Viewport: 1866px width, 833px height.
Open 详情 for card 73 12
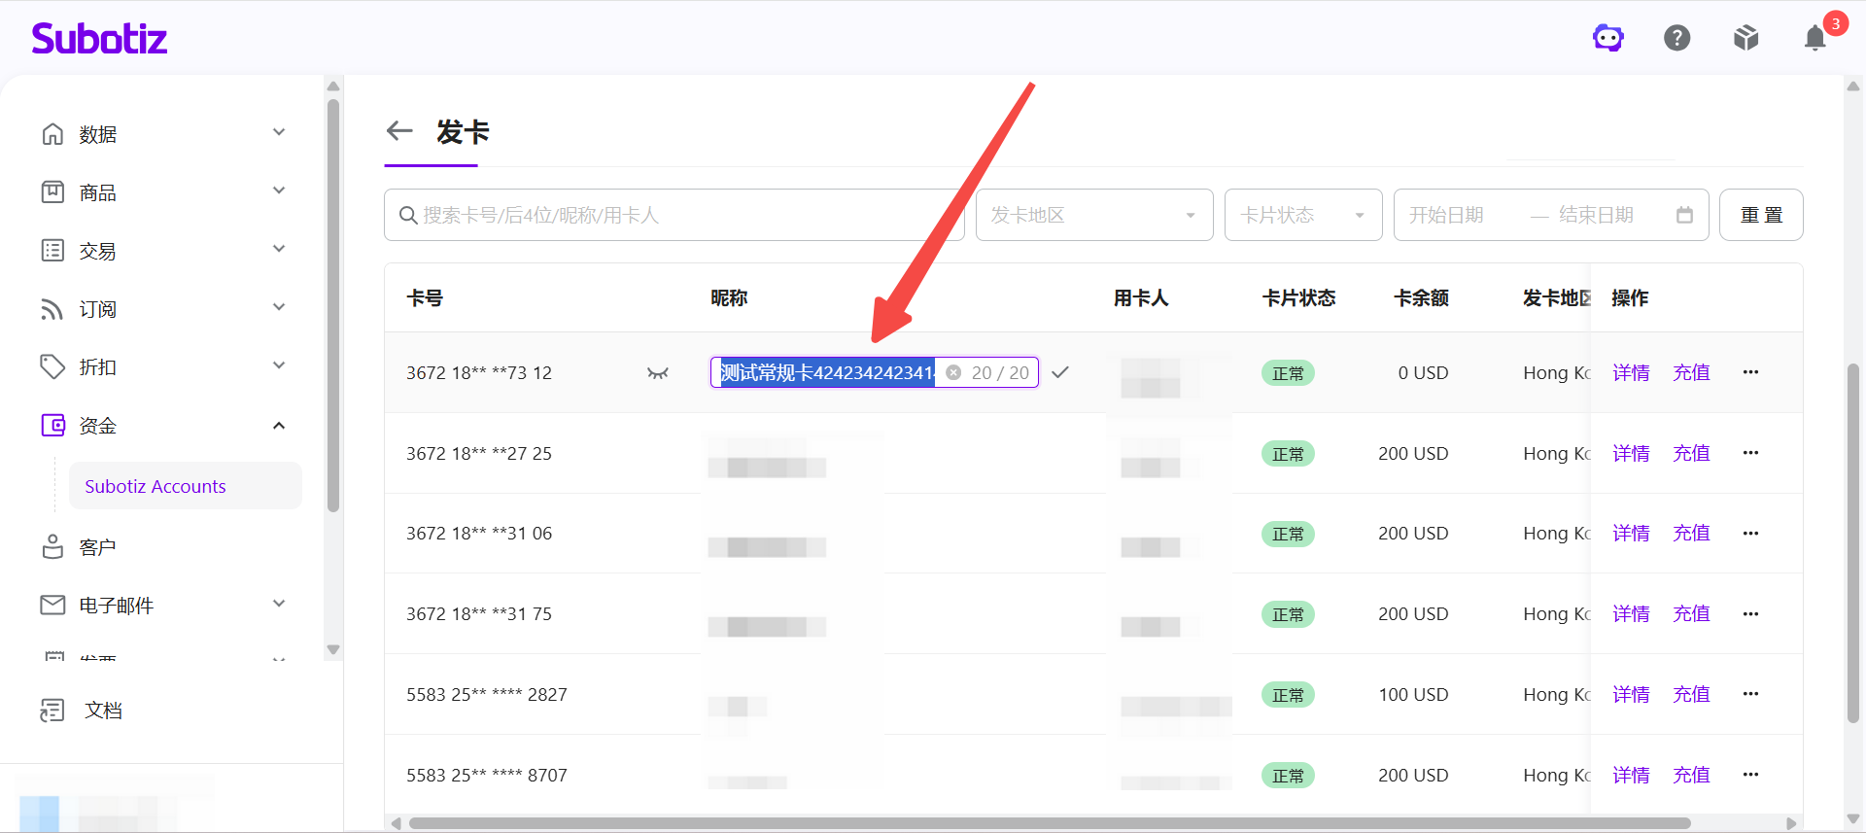pyautogui.click(x=1631, y=372)
